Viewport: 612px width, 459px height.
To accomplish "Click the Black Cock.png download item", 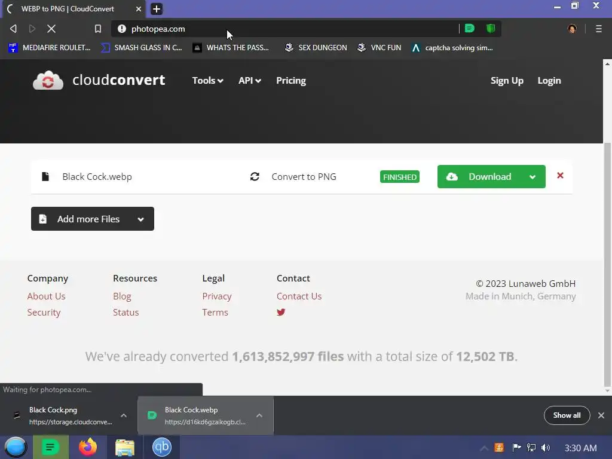I will coord(69,415).
